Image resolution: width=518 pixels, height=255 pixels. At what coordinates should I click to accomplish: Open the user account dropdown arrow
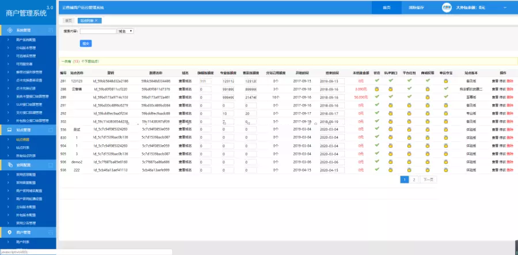coord(505,7)
